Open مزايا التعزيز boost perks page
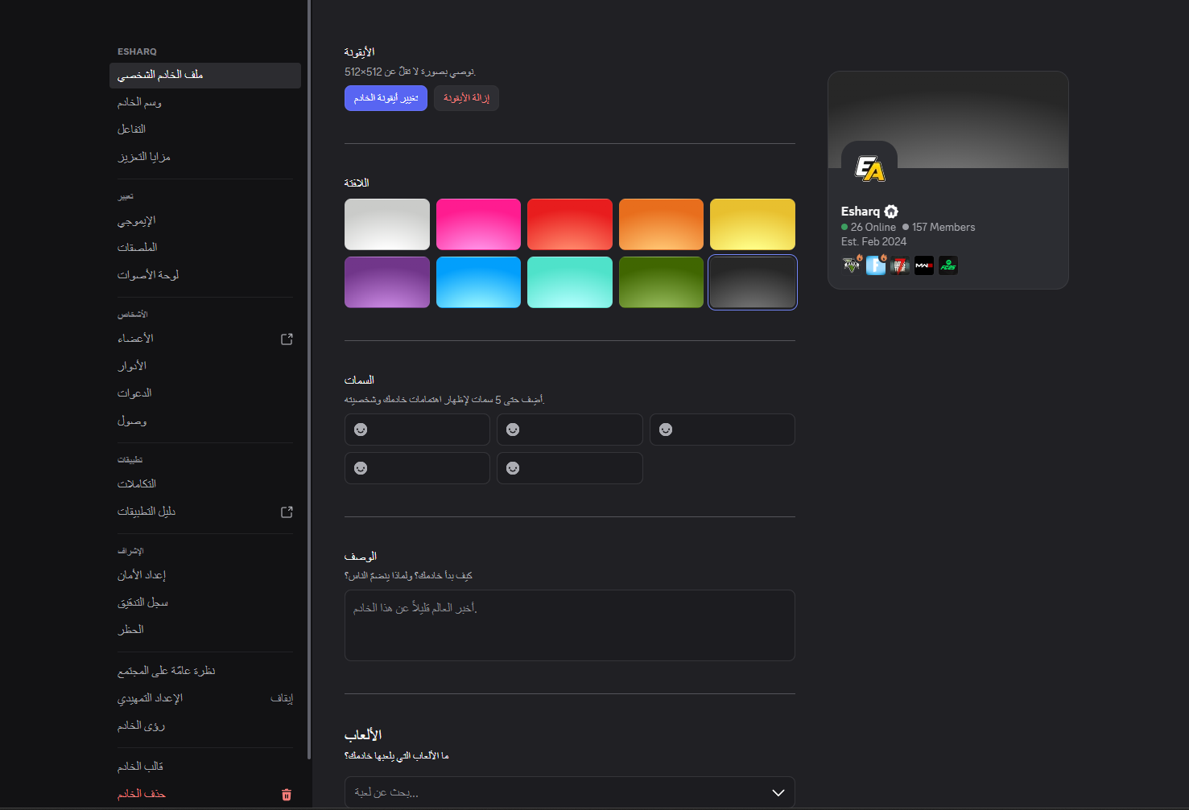 pyautogui.click(x=205, y=157)
